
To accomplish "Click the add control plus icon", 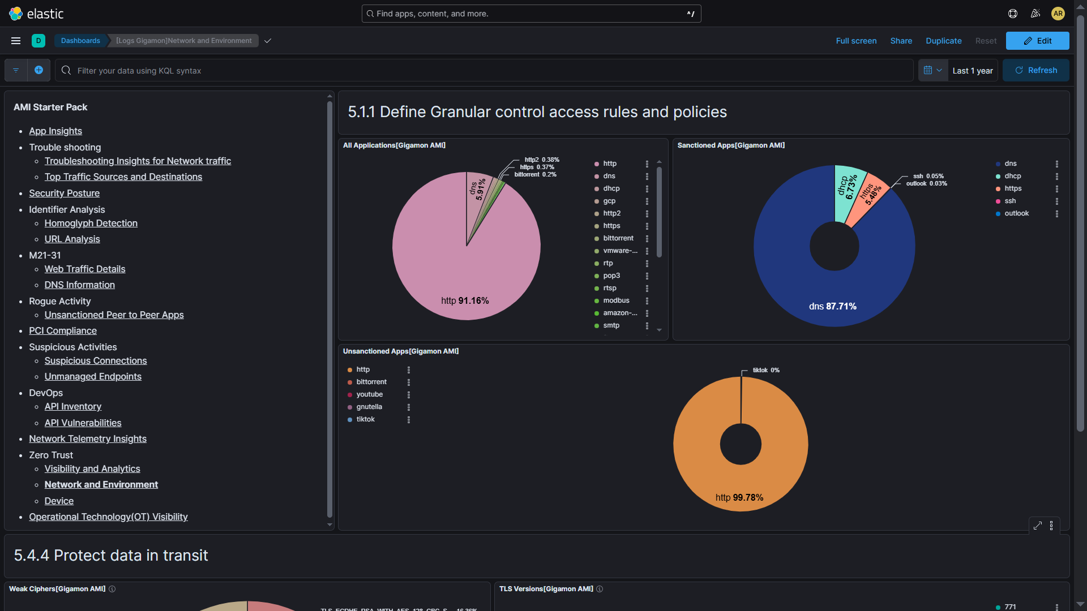I will click(x=38, y=70).
